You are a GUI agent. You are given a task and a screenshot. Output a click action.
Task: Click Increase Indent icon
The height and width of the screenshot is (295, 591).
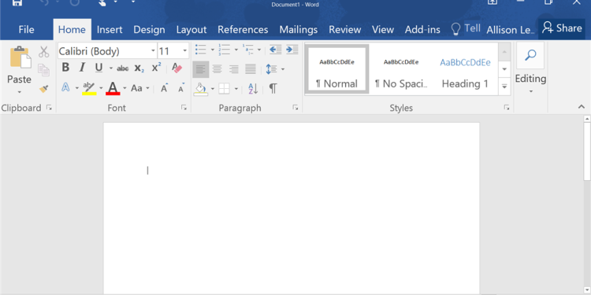[x=292, y=50]
